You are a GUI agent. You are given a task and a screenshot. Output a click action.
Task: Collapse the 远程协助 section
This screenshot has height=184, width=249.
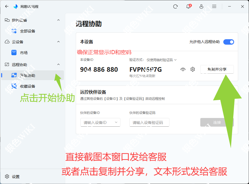pos(58,64)
